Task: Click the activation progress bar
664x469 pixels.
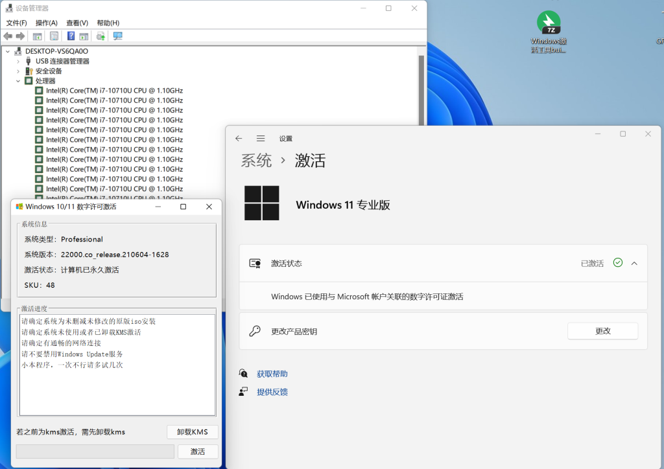Action: [x=95, y=452]
